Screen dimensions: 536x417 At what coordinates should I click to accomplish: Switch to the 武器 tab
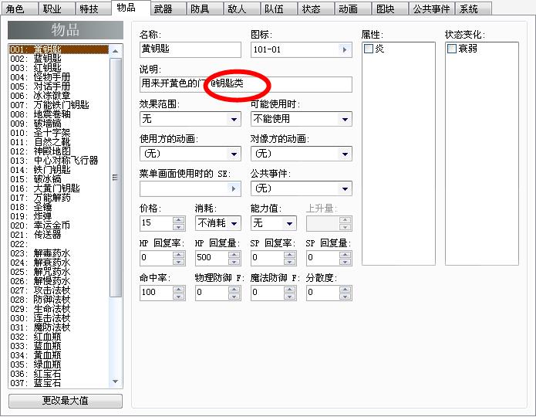pyautogui.click(x=167, y=8)
